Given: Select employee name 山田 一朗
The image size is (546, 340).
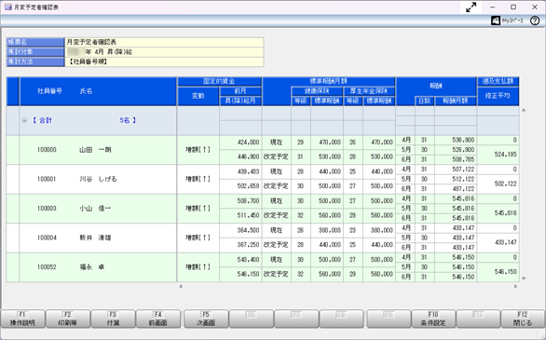Looking at the screenshot, I should 95,150.
